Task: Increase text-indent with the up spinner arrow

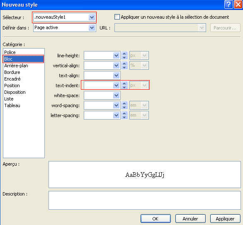Action: click(x=124, y=83)
